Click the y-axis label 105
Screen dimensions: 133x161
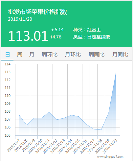8,135
